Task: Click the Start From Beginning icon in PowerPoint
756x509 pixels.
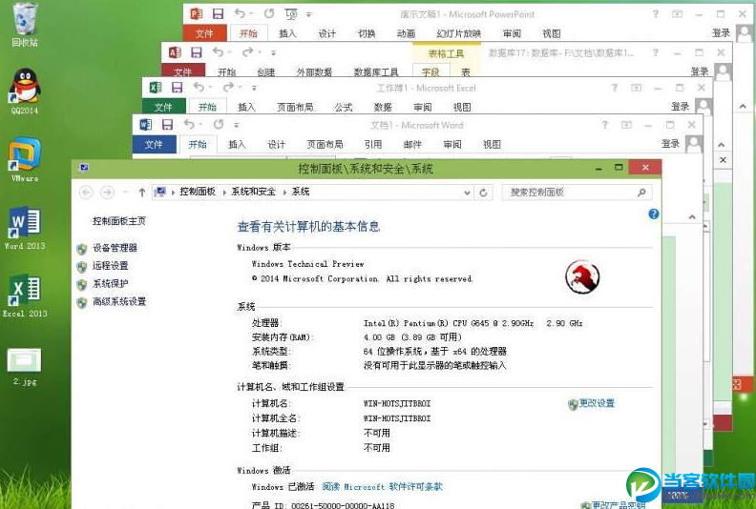Action: tap(291, 14)
